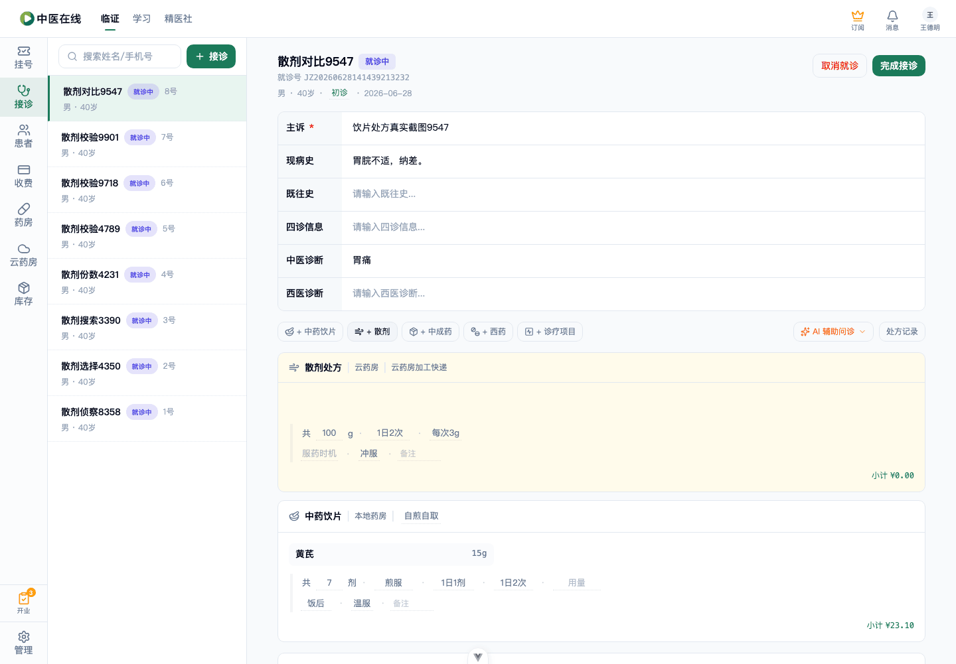Image resolution: width=956 pixels, height=664 pixels.
Task: Open the 饭后 timing selector
Action: (316, 604)
